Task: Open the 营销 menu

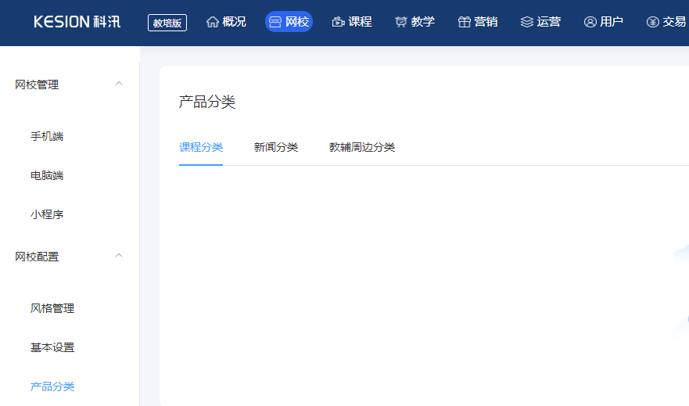Action: point(486,22)
